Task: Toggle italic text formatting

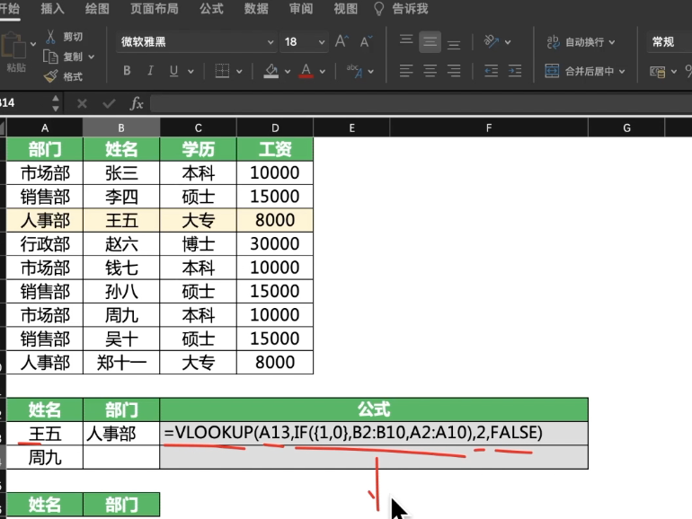Action: point(150,71)
